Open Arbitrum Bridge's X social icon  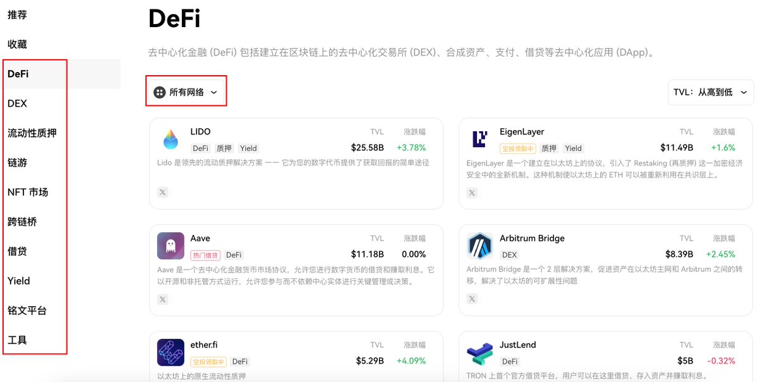click(472, 299)
